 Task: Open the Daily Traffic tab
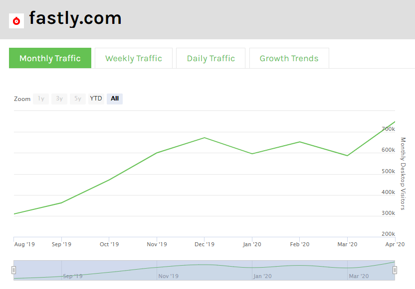click(210, 58)
